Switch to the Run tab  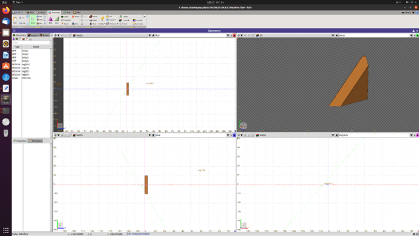(x=67, y=12)
